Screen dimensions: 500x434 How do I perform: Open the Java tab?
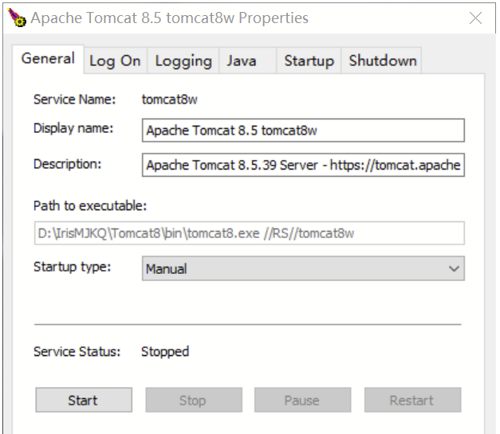pyautogui.click(x=242, y=61)
